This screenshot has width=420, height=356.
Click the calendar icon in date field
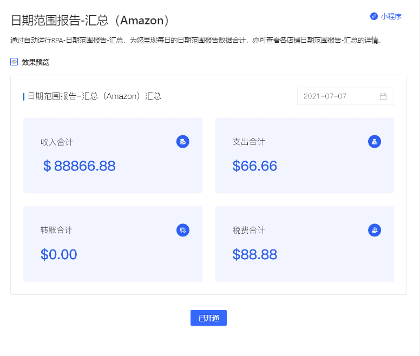[383, 96]
